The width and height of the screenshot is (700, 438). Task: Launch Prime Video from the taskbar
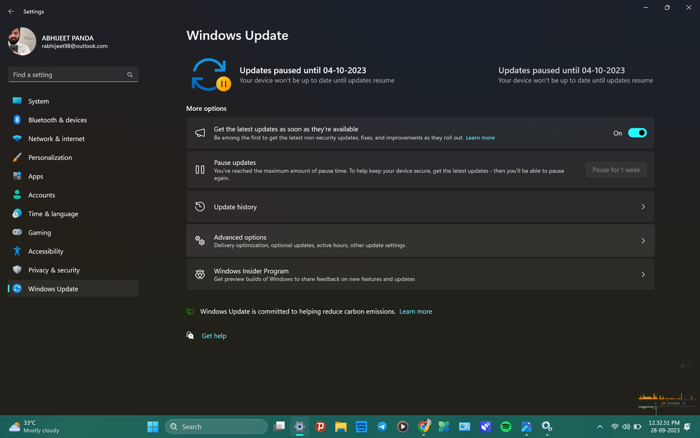(361, 427)
